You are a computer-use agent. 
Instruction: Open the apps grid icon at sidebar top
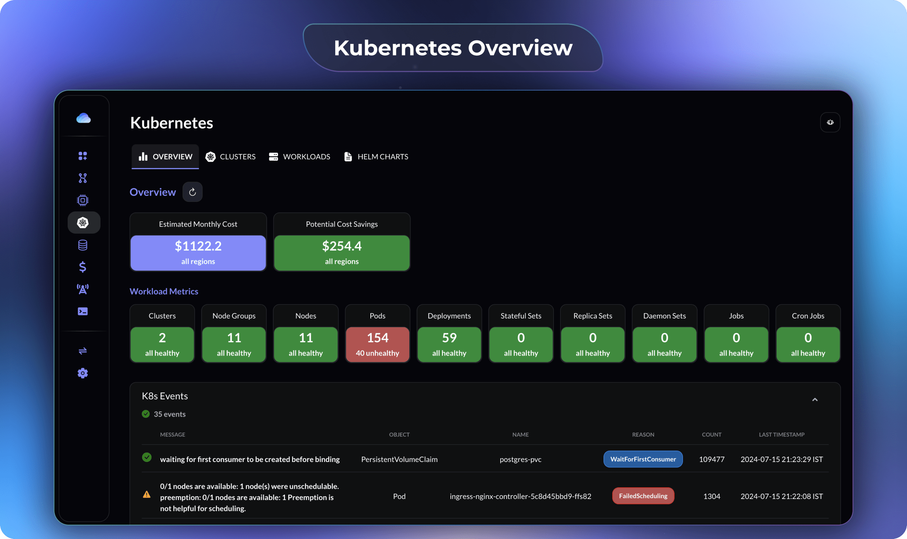(83, 155)
